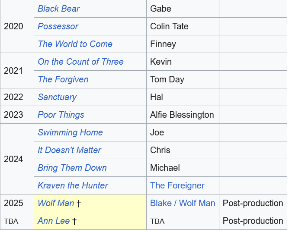Follow the On the Count of Three link

(80, 62)
